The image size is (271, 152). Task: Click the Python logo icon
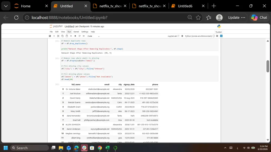tap(219, 26)
